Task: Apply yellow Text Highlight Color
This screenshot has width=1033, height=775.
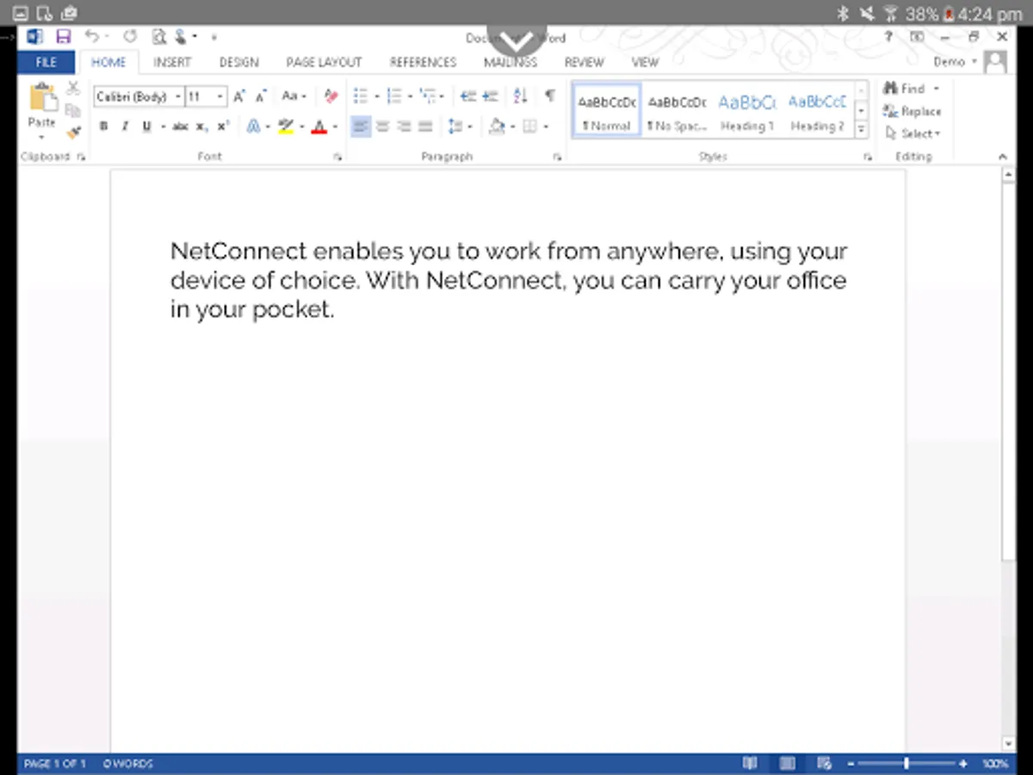Action: click(286, 127)
